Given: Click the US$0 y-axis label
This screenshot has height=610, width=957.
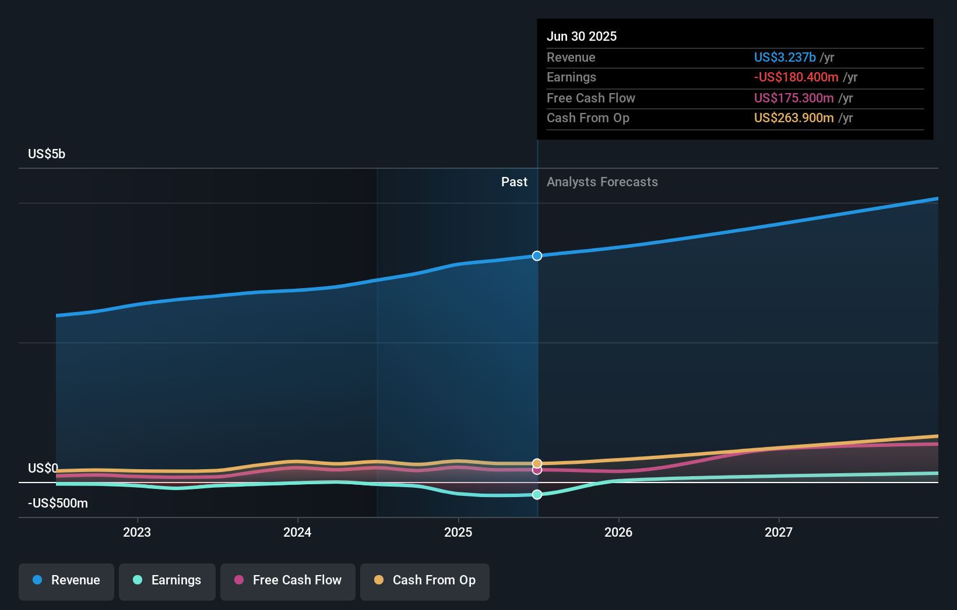Looking at the screenshot, I should 43,469.
